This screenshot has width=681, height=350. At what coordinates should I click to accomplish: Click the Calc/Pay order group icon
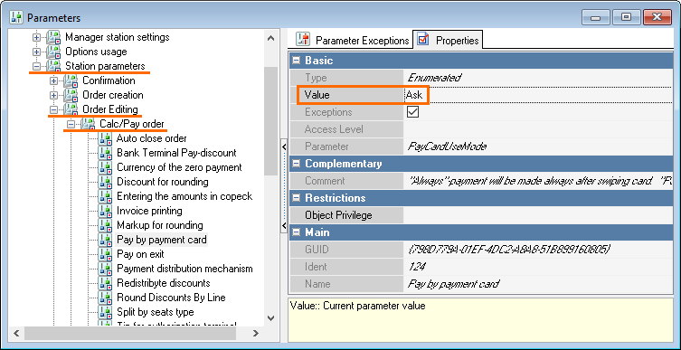[x=88, y=124]
